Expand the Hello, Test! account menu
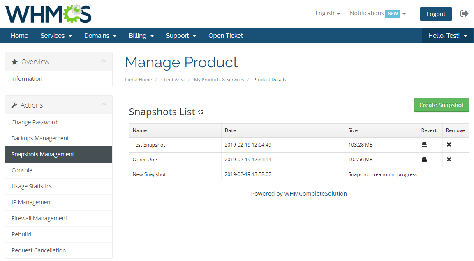The width and height of the screenshot is (474, 261). 447,36
